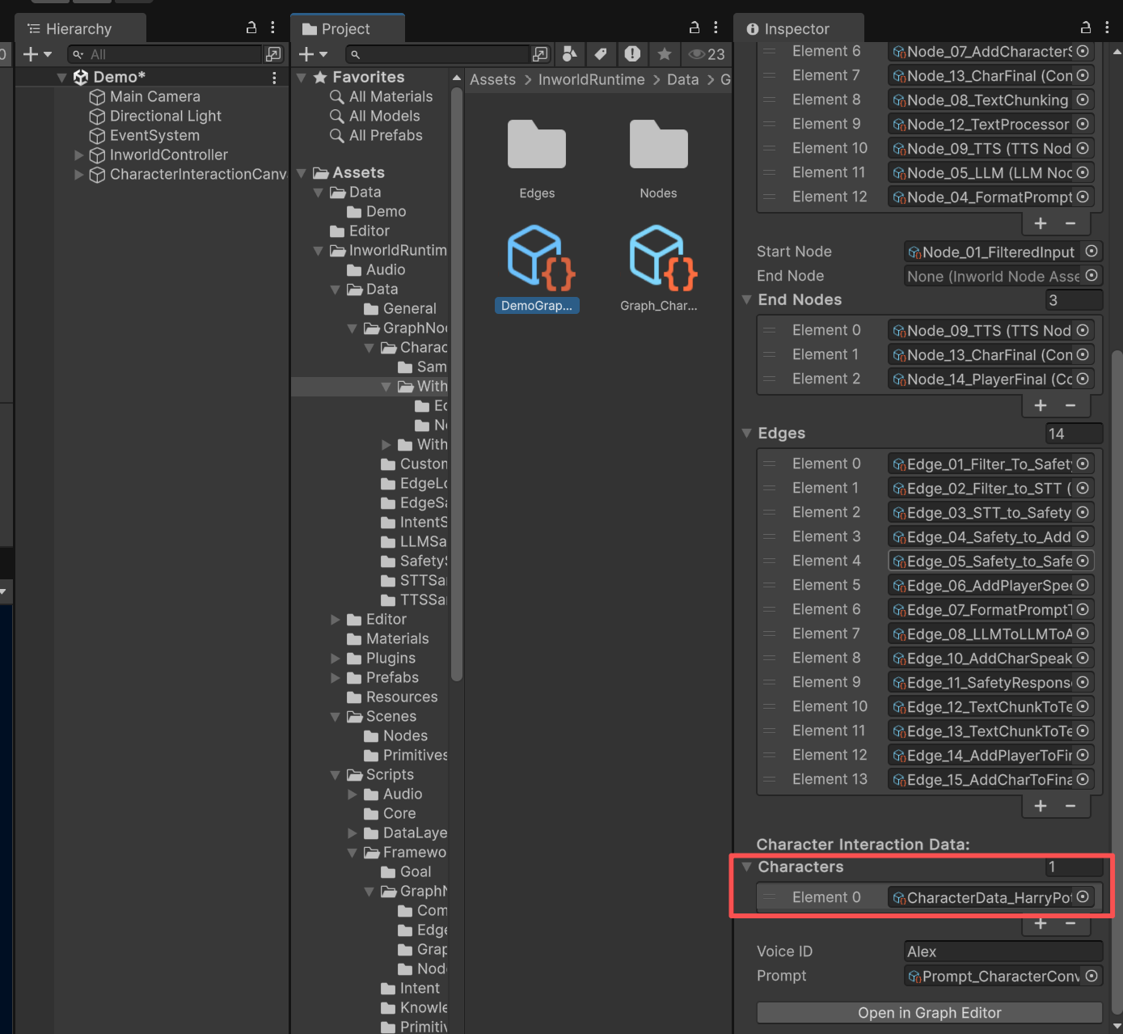Select the Graph_Char asset icon
The image size is (1123, 1034).
(x=662, y=258)
